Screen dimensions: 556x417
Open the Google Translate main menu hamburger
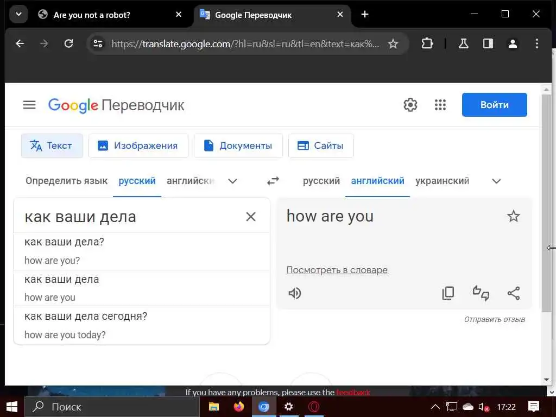click(x=29, y=105)
